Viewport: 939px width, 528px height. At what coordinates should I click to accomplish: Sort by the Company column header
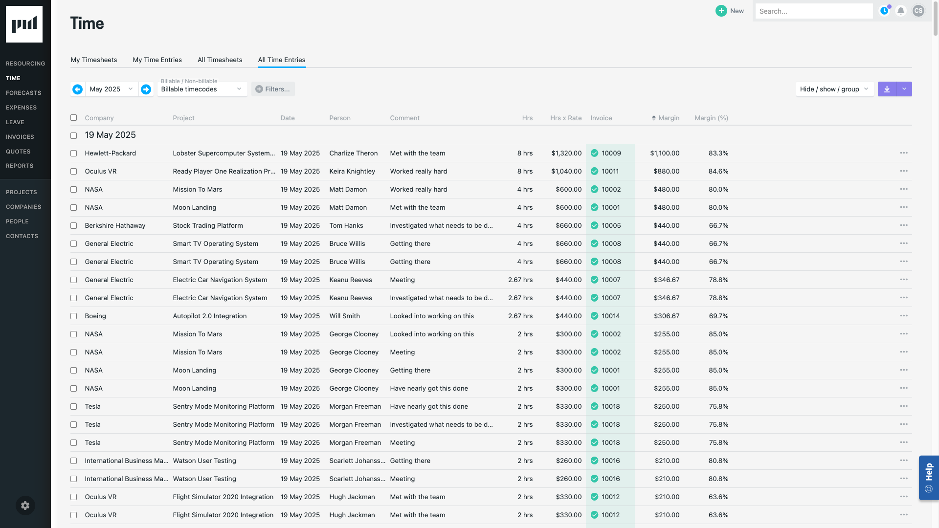tap(99, 118)
